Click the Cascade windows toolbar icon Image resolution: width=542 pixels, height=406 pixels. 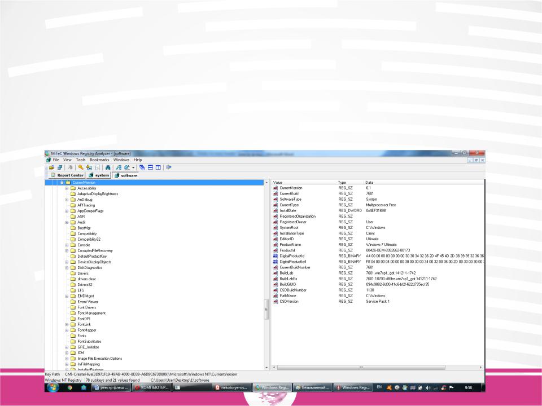click(x=142, y=167)
